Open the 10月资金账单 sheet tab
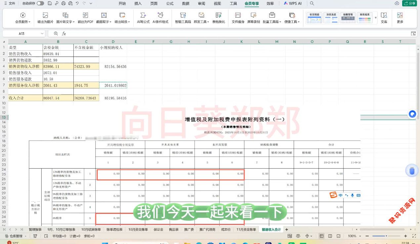This screenshot has height=244, width=420. 137,229
